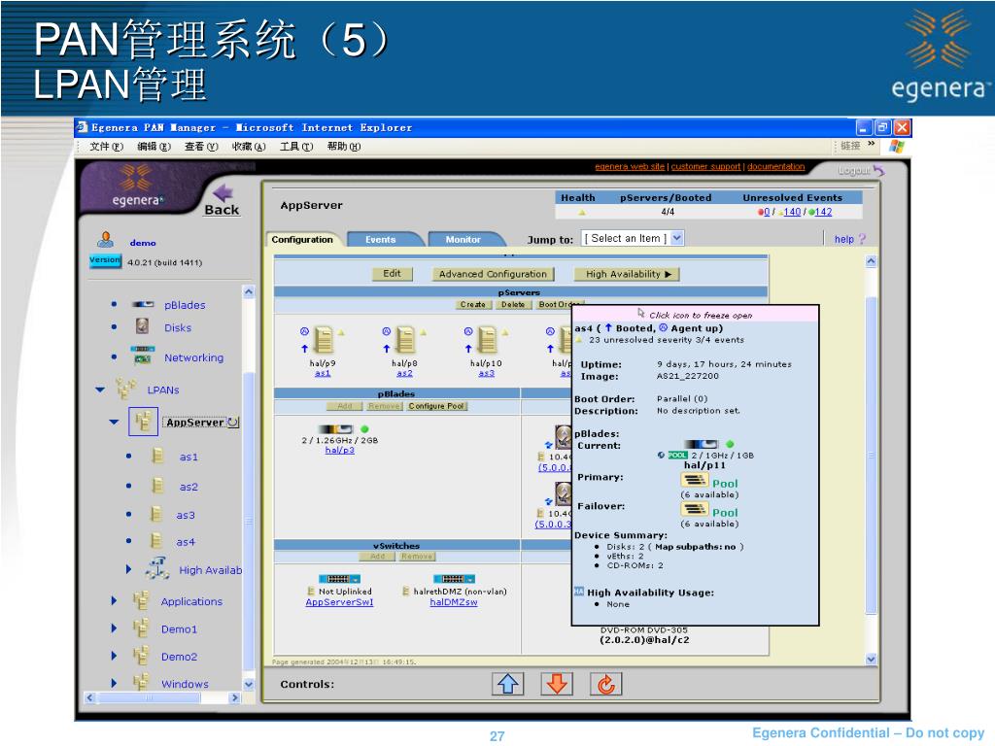This screenshot has width=995, height=746.
Task: Expand the Demo1 LPAN node
Action: tap(115, 628)
